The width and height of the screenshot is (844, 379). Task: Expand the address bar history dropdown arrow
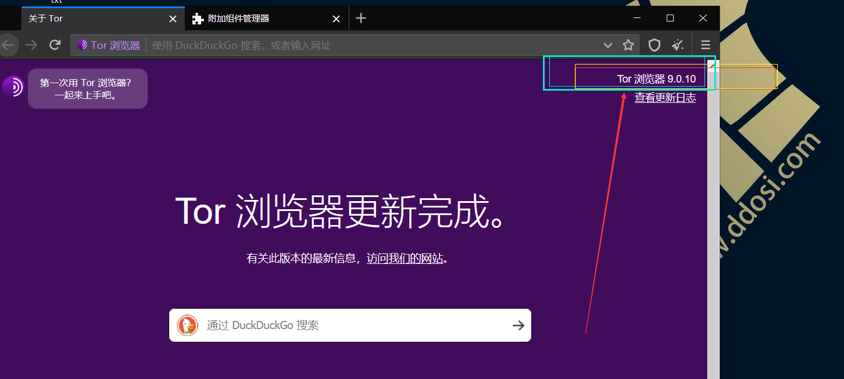[608, 45]
